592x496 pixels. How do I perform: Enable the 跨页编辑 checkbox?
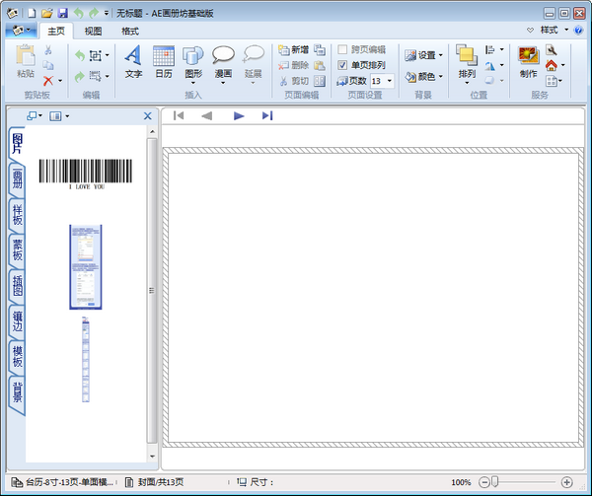pos(343,49)
